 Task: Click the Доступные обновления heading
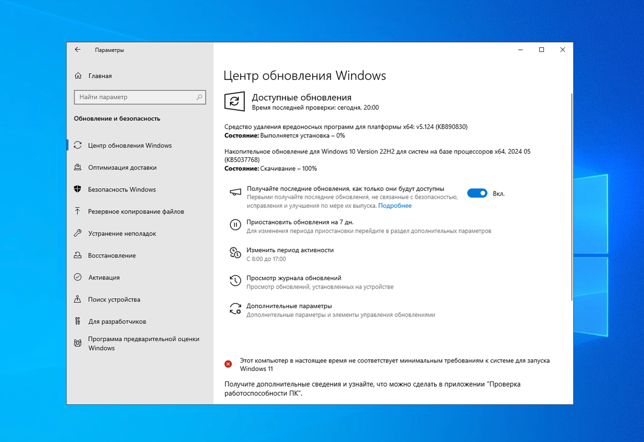click(x=302, y=97)
